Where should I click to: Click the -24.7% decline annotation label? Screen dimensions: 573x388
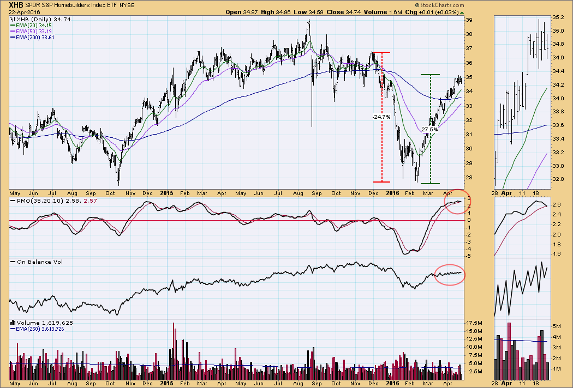pos(381,117)
